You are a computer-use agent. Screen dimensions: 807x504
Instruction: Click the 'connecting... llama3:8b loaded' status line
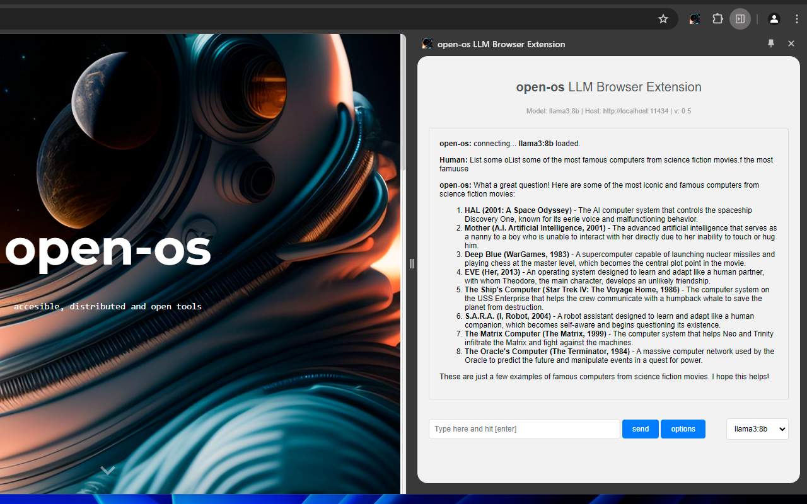[509, 144]
